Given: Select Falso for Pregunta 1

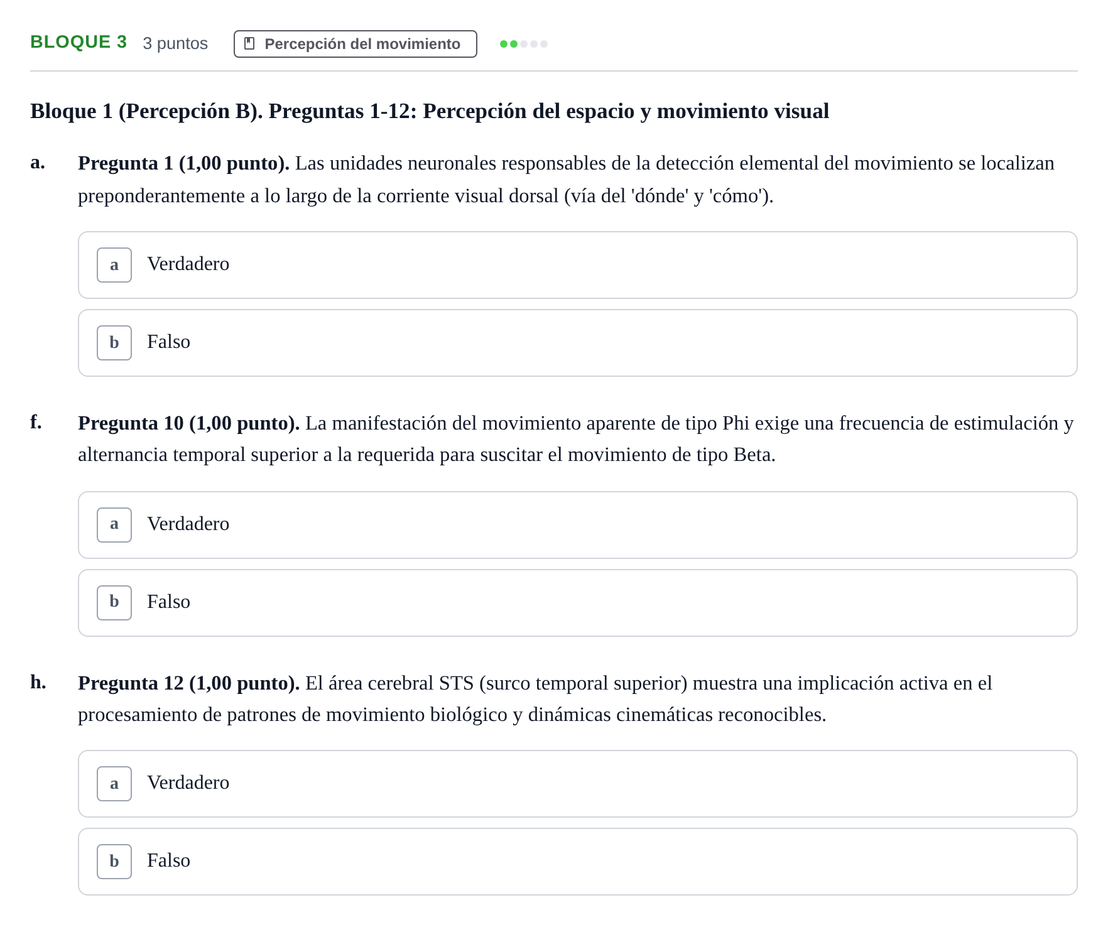Looking at the screenshot, I should 577,343.
